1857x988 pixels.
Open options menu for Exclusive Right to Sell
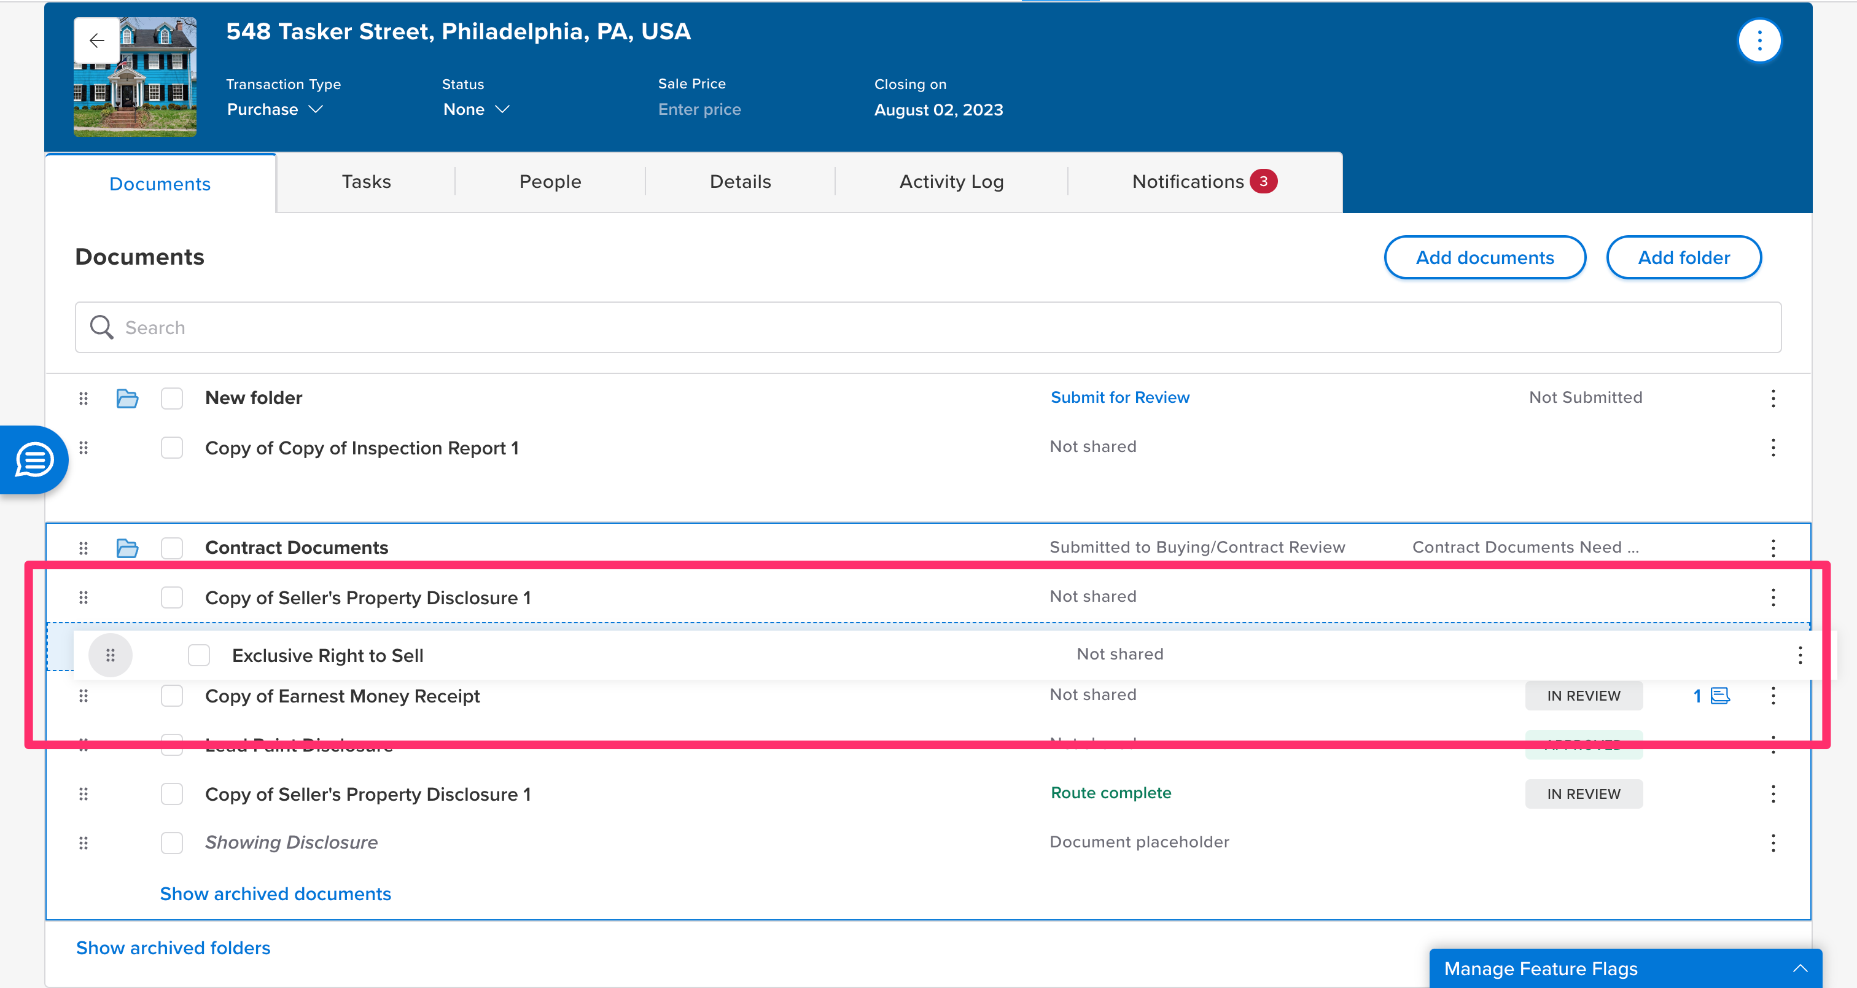coord(1799,655)
